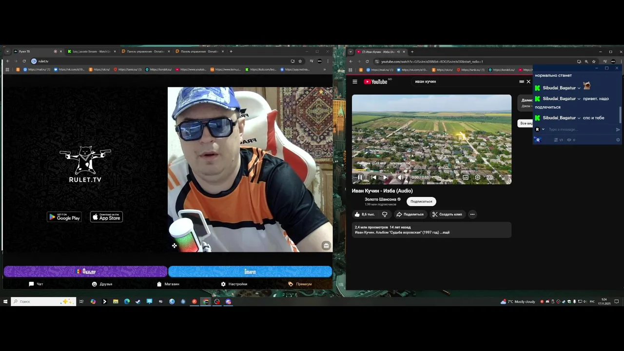Like the video showing 8,6 тыс.
The height and width of the screenshot is (351, 624).
click(365, 214)
